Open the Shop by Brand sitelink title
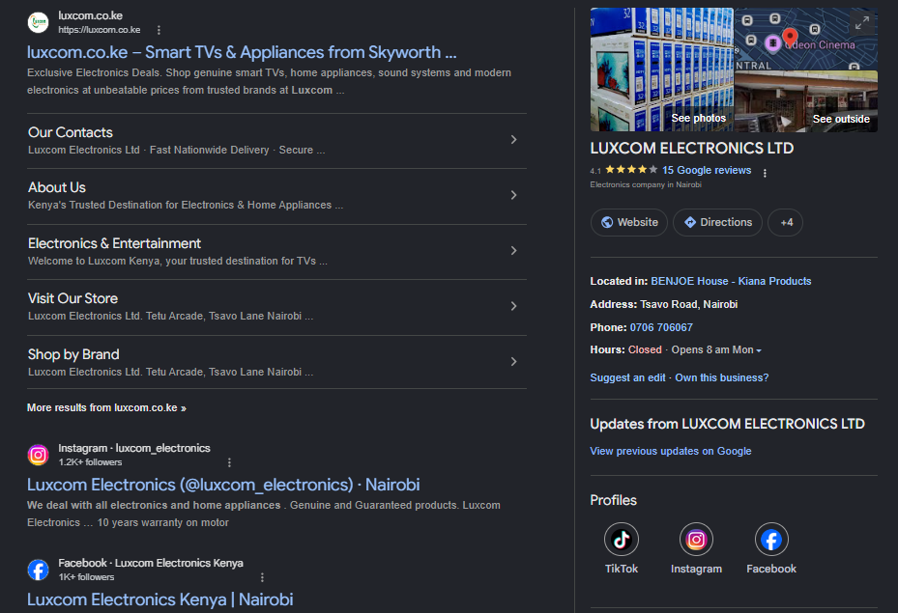The image size is (898, 613). click(x=73, y=354)
